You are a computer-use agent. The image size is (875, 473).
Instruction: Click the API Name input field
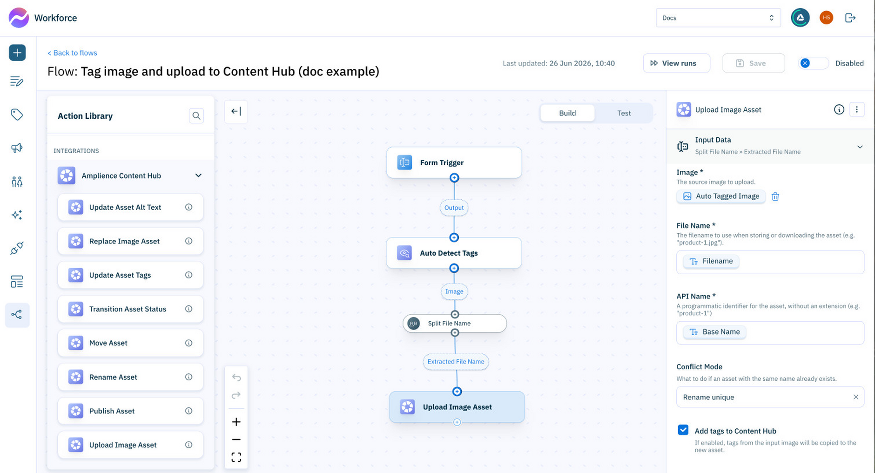[770, 333]
